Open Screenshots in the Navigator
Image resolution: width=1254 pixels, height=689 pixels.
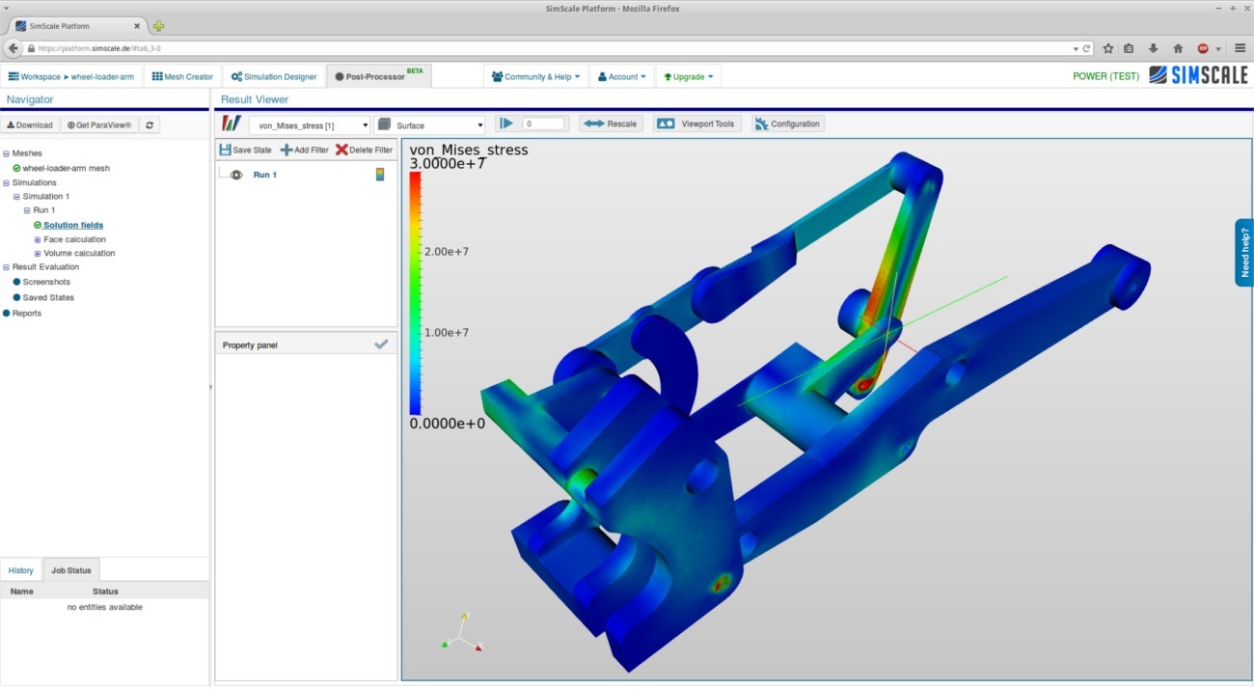[x=46, y=282]
